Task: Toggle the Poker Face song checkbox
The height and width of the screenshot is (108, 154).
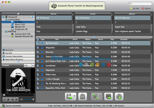Action: coord(38,74)
